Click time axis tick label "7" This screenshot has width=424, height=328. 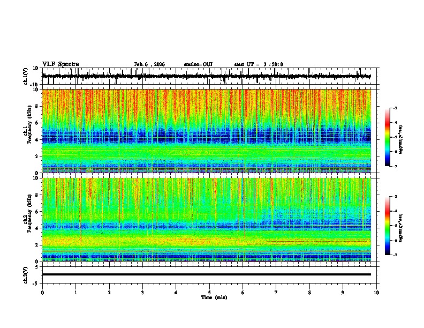pos(276,293)
